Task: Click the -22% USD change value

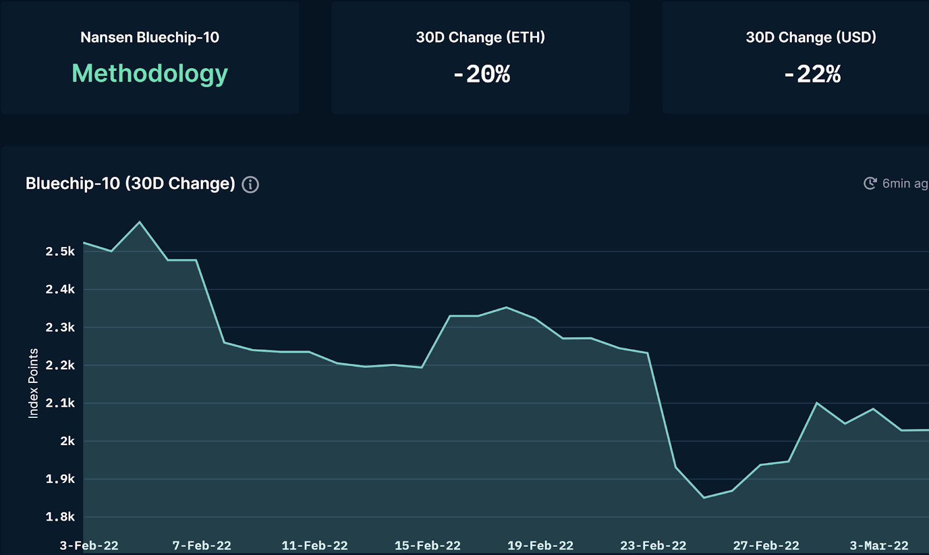Action: 812,74
